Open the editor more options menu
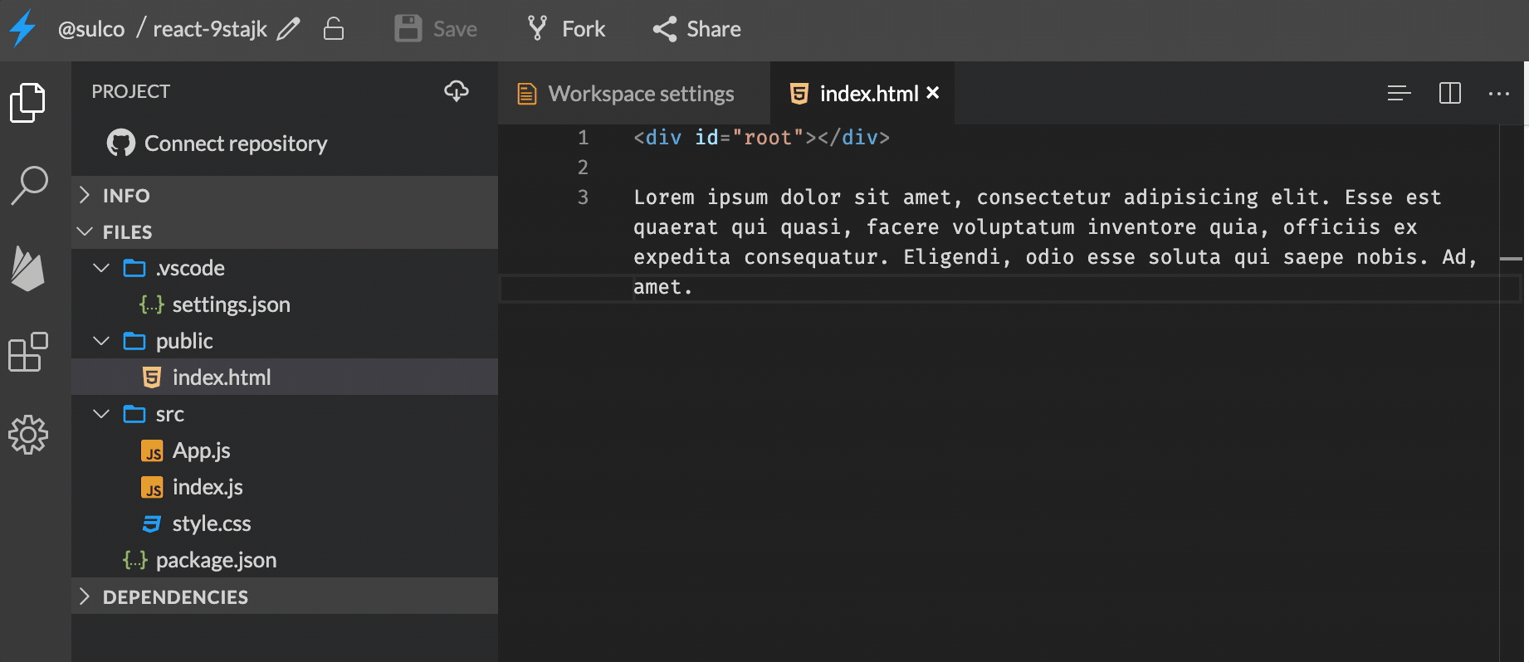This screenshot has height=662, width=1529. click(x=1499, y=94)
